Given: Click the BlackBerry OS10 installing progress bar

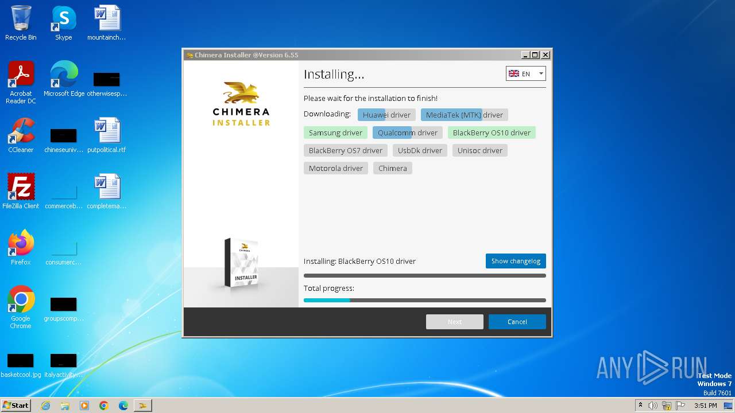Looking at the screenshot, I should 425,275.
